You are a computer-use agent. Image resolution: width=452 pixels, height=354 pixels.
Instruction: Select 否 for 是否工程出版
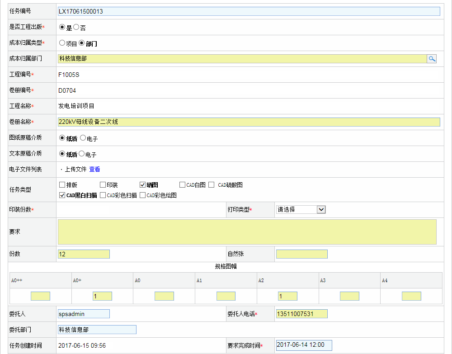click(76, 27)
